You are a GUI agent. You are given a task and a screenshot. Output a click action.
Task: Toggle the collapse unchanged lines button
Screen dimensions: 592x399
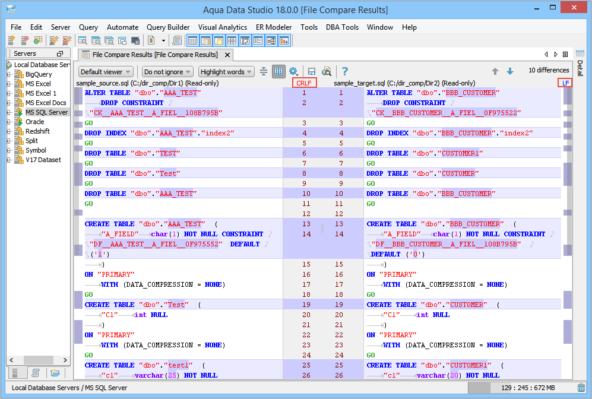264,71
